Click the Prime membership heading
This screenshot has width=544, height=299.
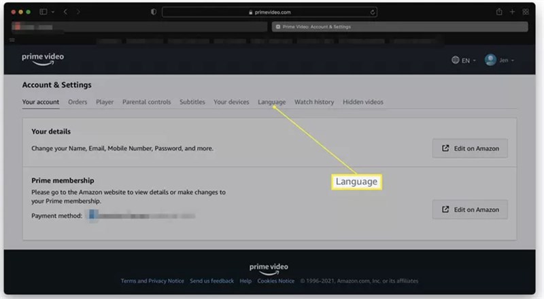click(63, 180)
